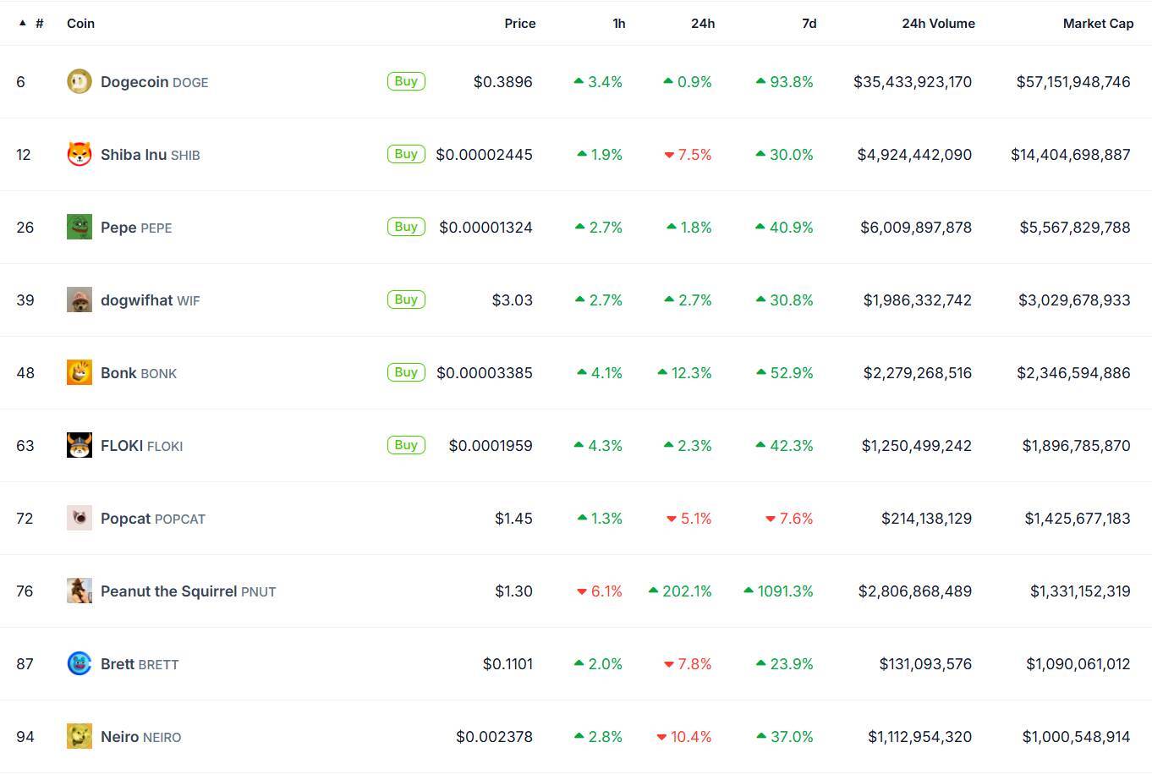1152x775 pixels.
Task: Click Buy button for Pepe
Action: pyautogui.click(x=406, y=227)
